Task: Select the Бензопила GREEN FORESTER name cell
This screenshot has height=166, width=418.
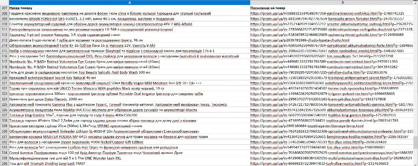Action: (129, 19)
